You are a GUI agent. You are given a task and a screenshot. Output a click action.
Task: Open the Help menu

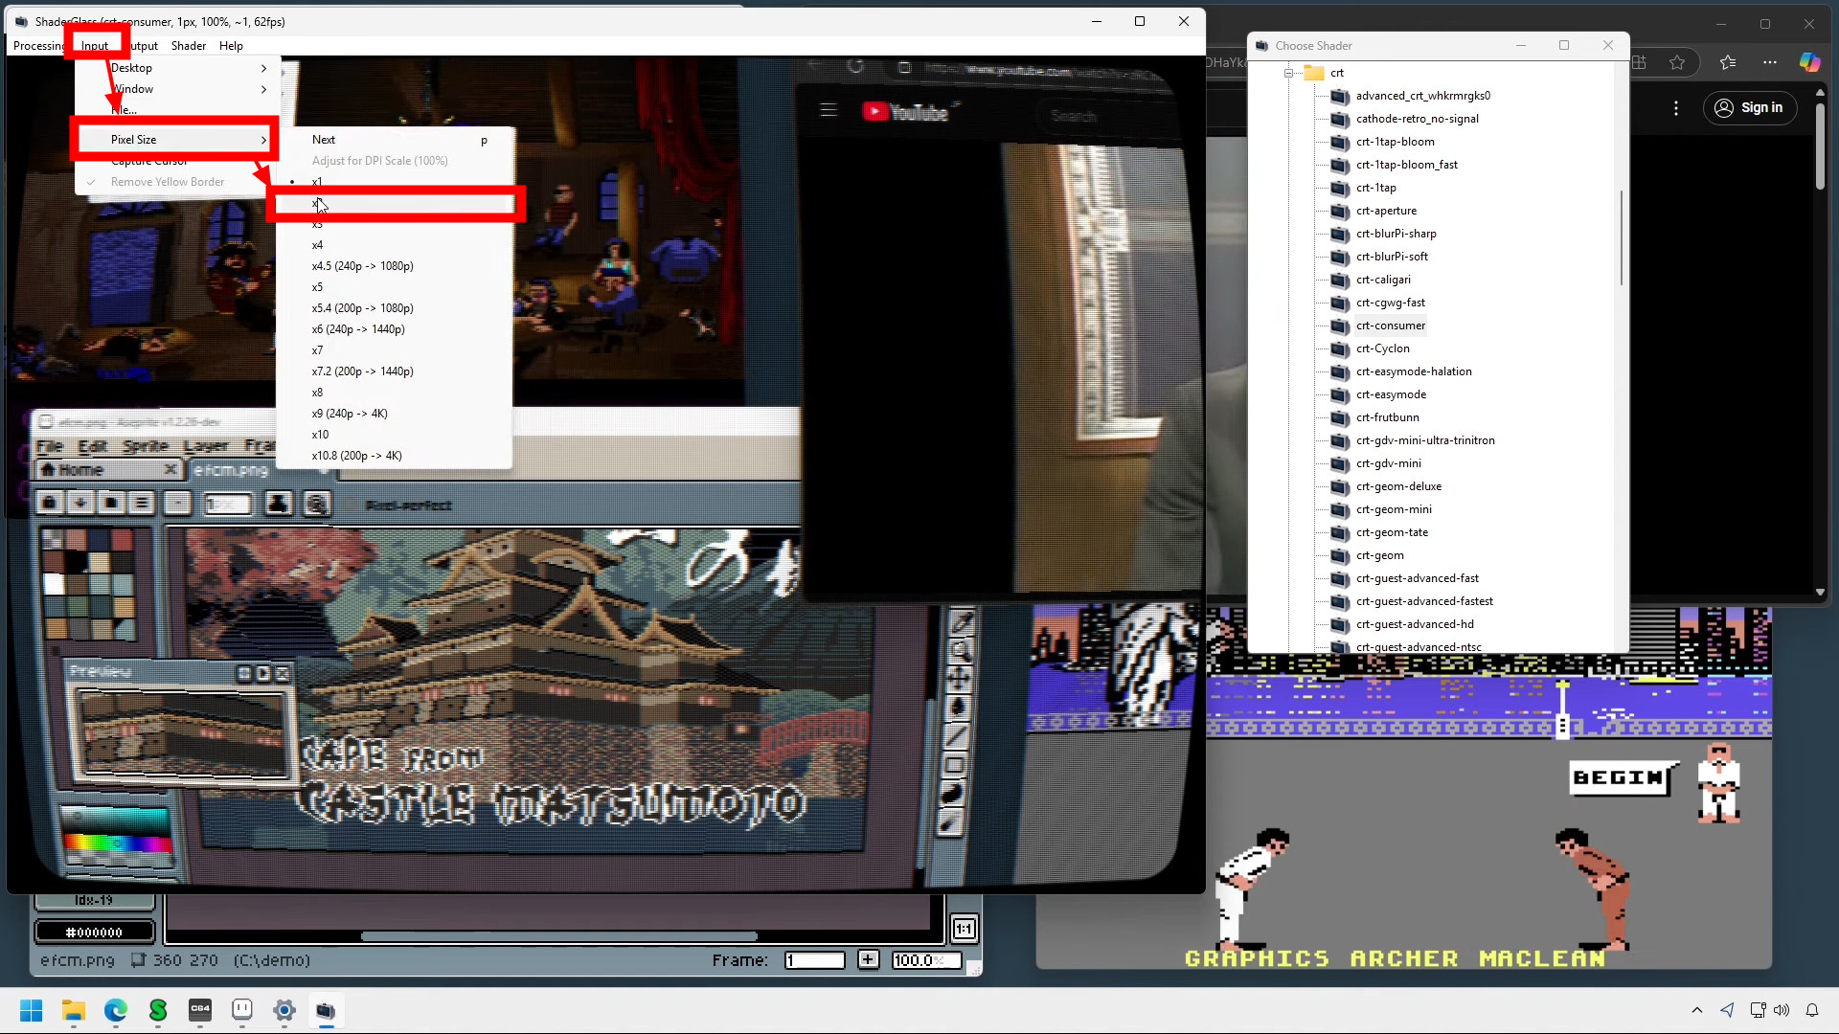[x=231, y=46]
